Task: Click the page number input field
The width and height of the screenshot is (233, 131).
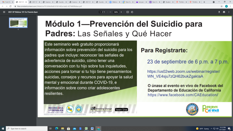Action: click(100, 12)
